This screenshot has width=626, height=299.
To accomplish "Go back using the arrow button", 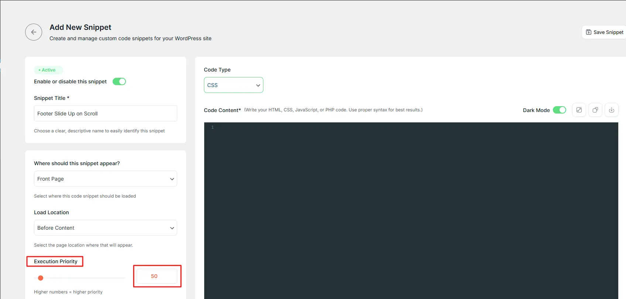I will [34, 32].
